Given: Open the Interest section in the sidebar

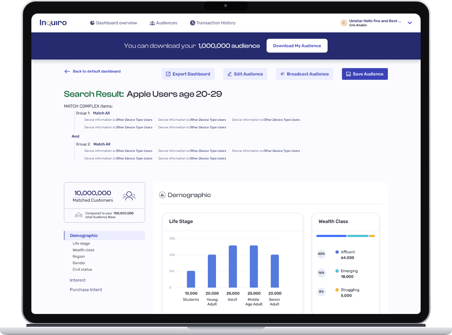Looking at the screenshot, I should click(78, 280).
